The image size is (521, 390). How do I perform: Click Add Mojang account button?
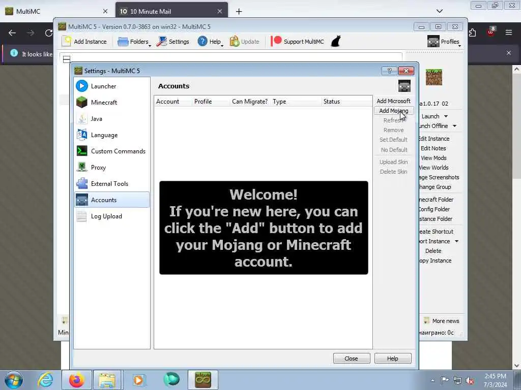click(394, 111)
